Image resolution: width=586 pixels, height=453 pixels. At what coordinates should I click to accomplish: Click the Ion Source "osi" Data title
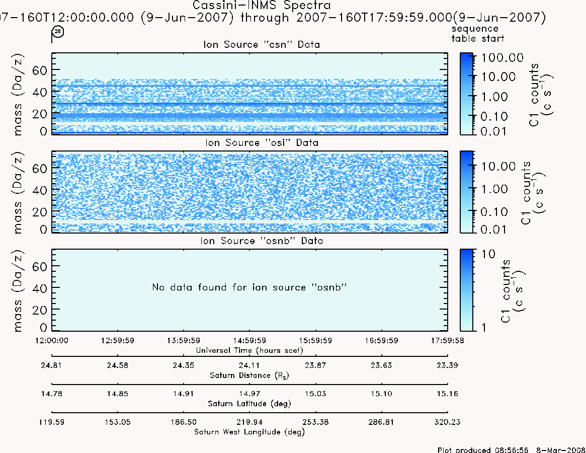(x=262, y=142)
